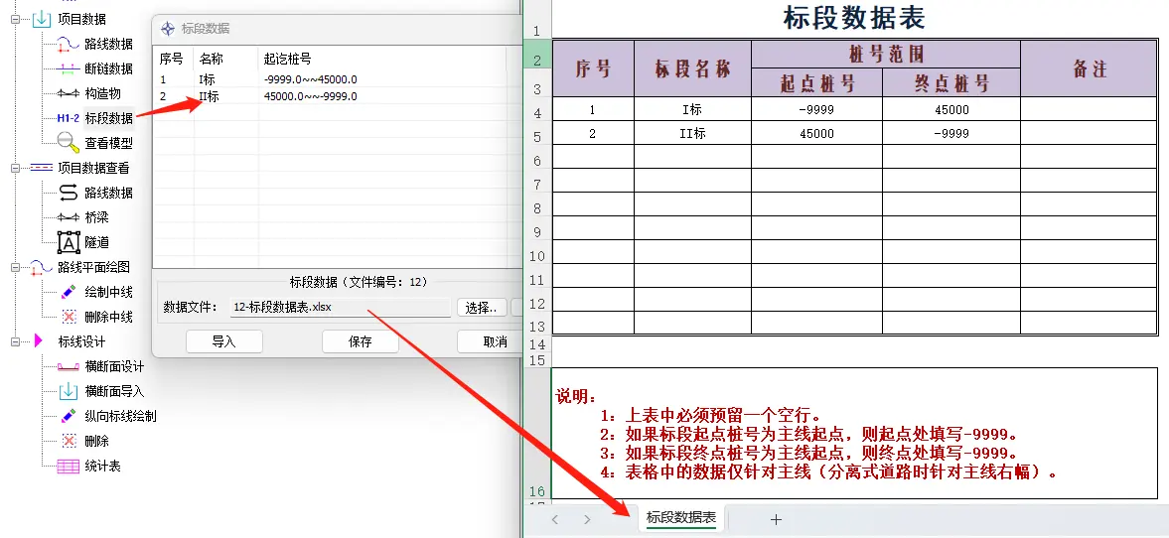Add a new sheet with plus button
This screenshot has width=1169, height=538.
coord(776,519)
